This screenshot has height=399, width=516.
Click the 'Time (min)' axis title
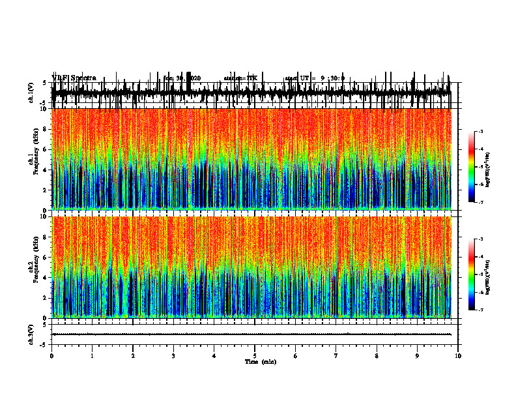261,362
